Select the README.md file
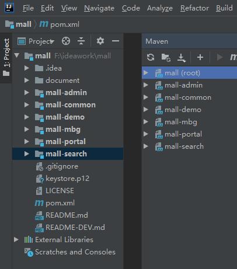237x269 pixels. click(x=68, y=215)
